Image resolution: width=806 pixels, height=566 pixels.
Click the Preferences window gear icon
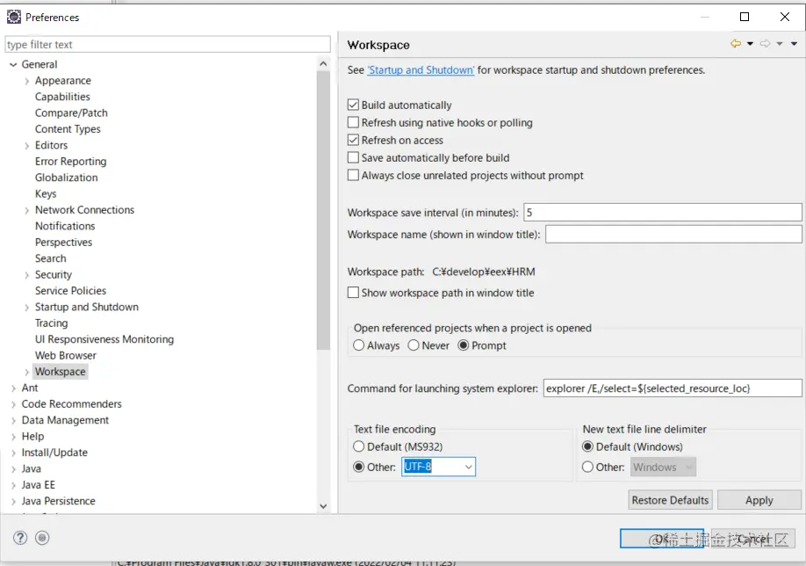click(14, 17)
